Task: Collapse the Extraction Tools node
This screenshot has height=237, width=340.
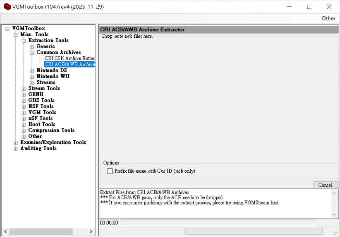Action: (x=24, y=41)
